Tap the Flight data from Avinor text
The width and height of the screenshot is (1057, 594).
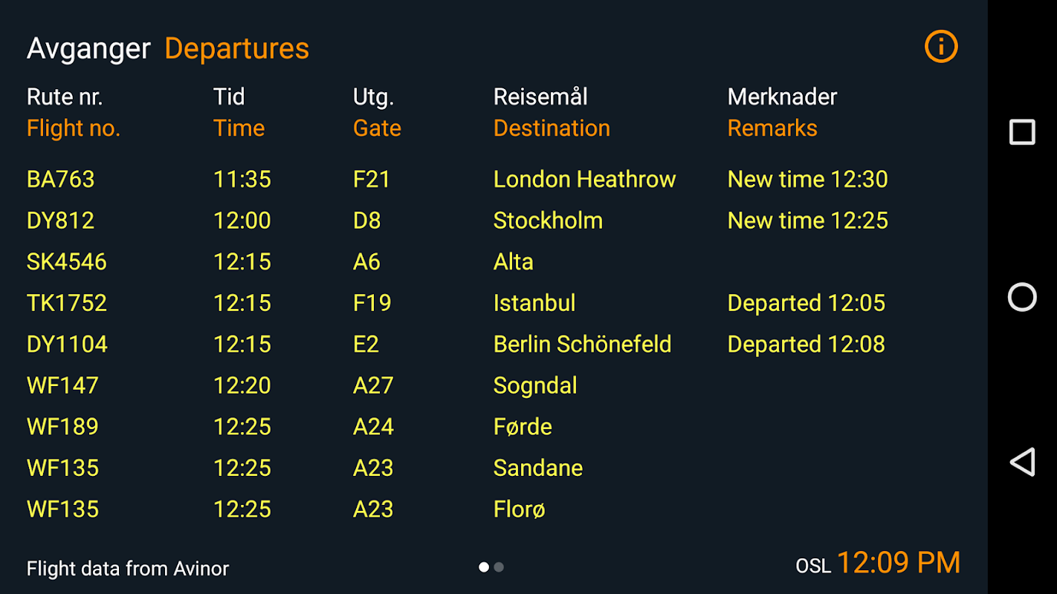pyautogui.click(x=128, y=569)
